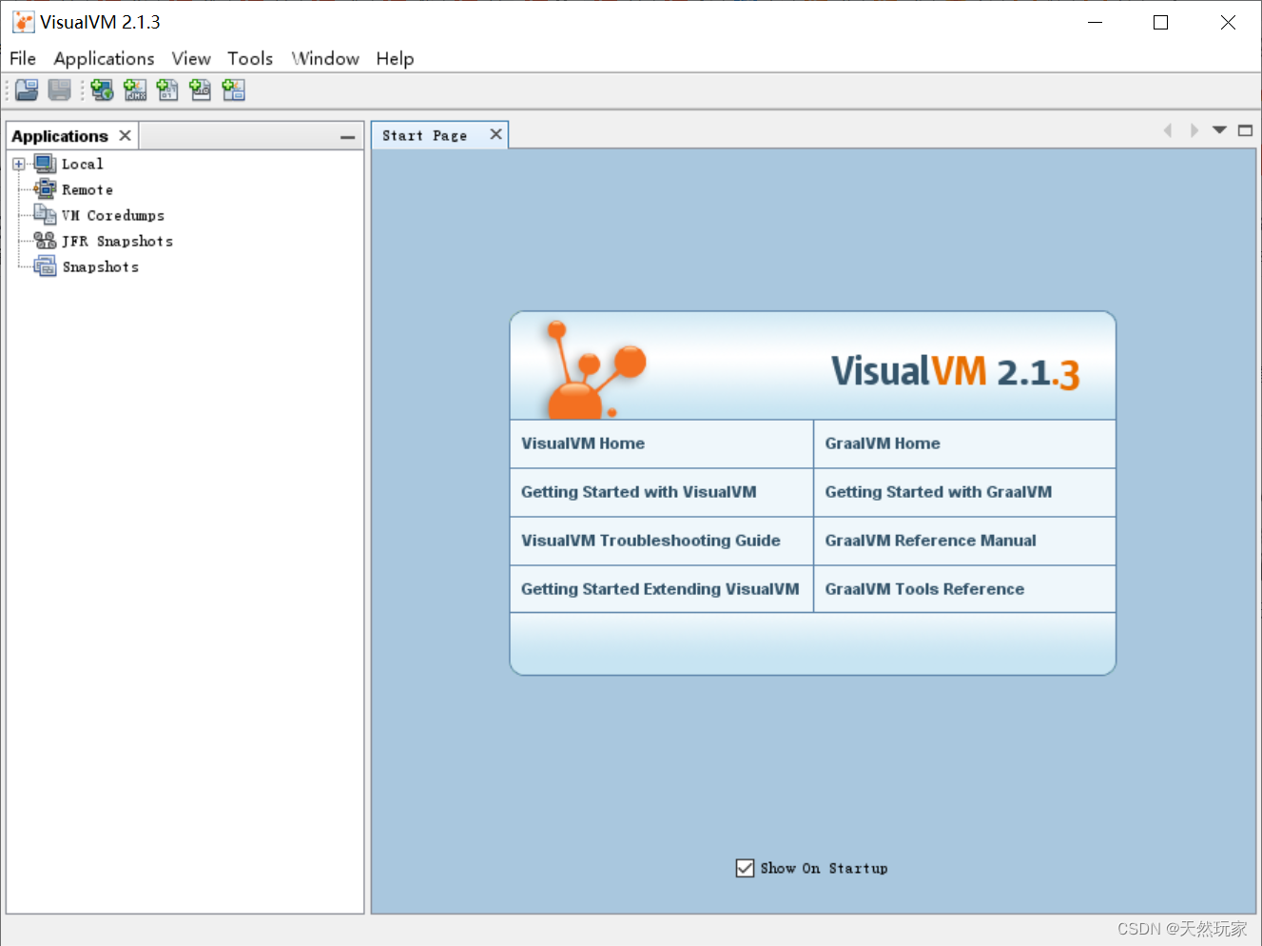Screen dimensions: 1262x946
Task: Close the Applications panel
Action: pos(125,135)
